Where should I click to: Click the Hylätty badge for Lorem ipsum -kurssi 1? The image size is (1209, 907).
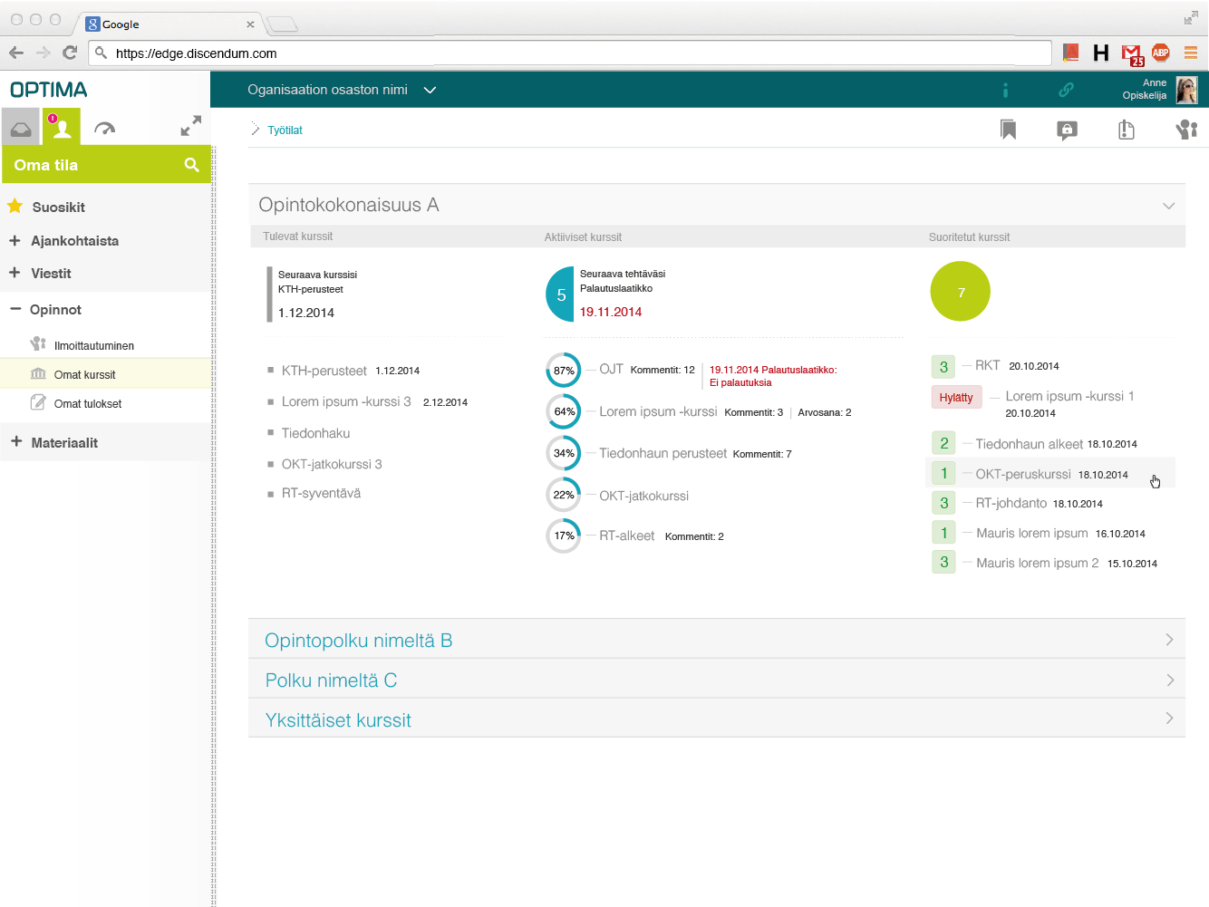(956, 397)
